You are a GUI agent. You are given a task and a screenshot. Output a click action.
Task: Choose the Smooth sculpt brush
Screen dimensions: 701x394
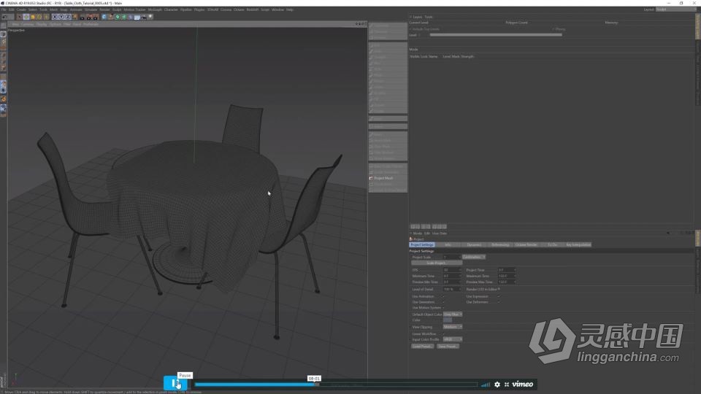tap(388, 57)
